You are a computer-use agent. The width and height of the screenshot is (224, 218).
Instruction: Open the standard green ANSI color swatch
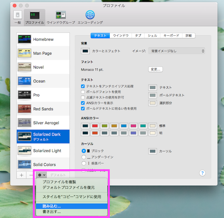(x=105, y=126)
